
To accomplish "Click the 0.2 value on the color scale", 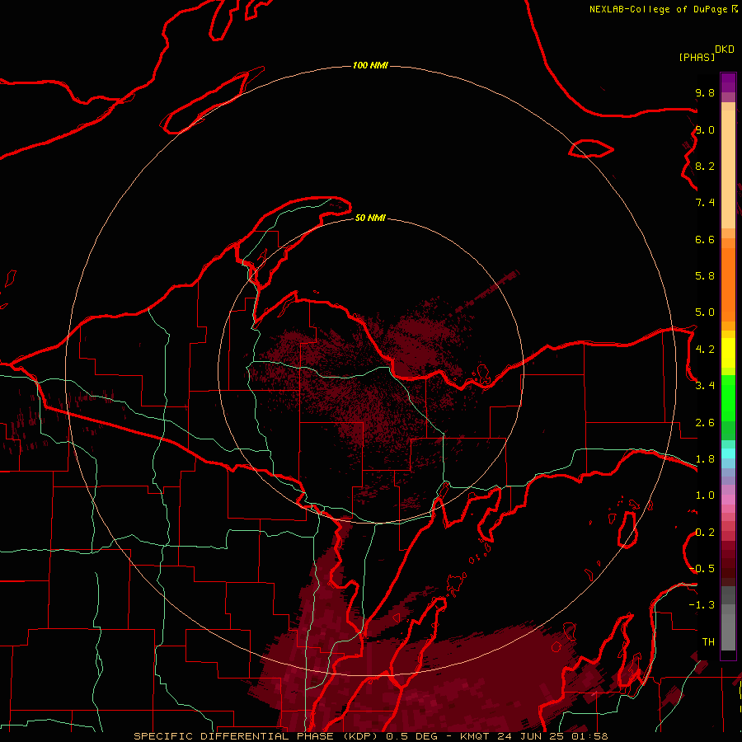I will (x=705, y=533).
